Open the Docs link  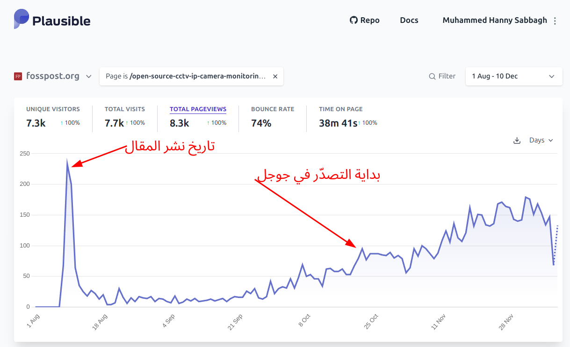pos(409,21)
